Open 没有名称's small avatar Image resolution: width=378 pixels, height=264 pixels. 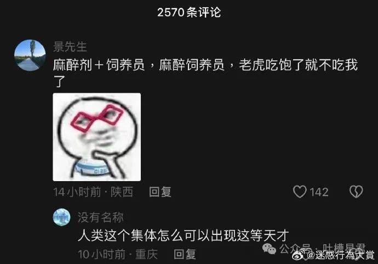click(x=61, y=217)
